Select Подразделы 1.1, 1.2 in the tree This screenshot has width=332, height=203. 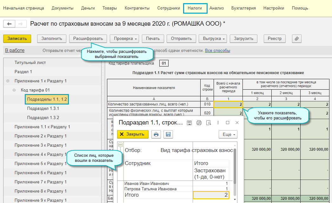47,99
